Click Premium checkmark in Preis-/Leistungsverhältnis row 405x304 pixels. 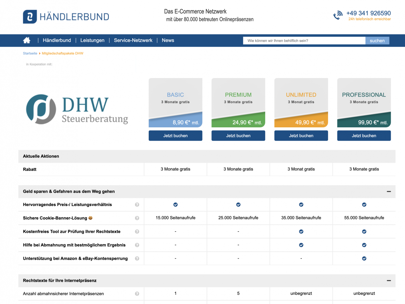click(x=238, y=205)
